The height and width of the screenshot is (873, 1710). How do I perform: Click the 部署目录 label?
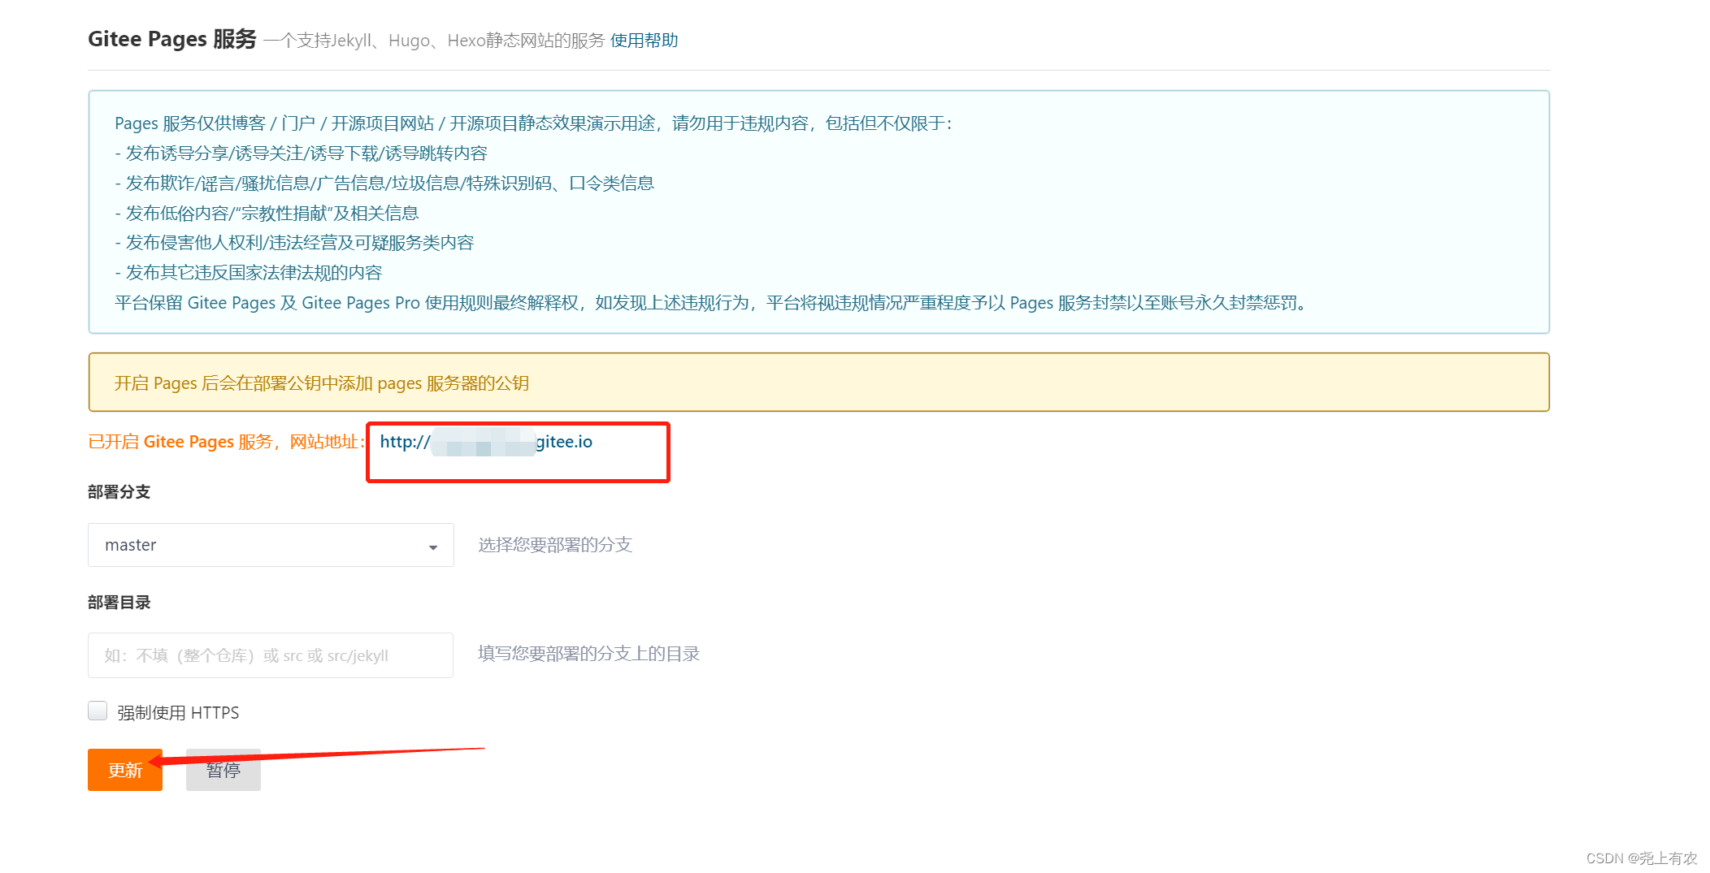pos(119,603)
